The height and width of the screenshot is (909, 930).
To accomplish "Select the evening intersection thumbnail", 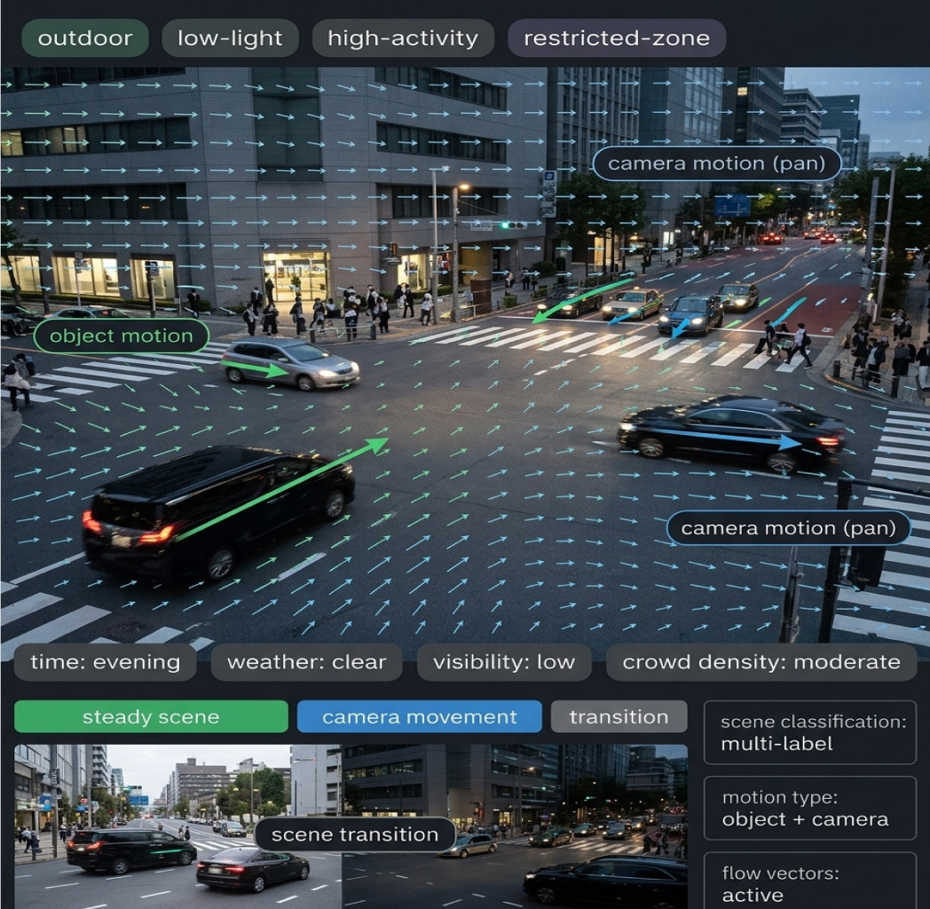I will (515, 826).
